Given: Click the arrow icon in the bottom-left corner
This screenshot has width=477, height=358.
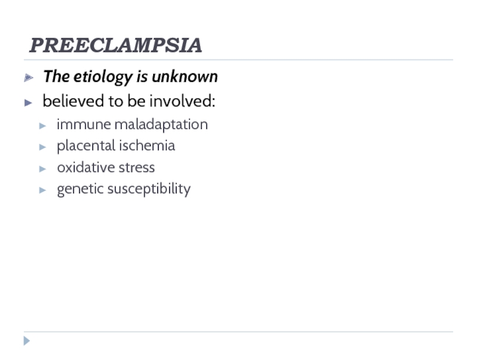Looking at the screenshot, I should [26, 341].
